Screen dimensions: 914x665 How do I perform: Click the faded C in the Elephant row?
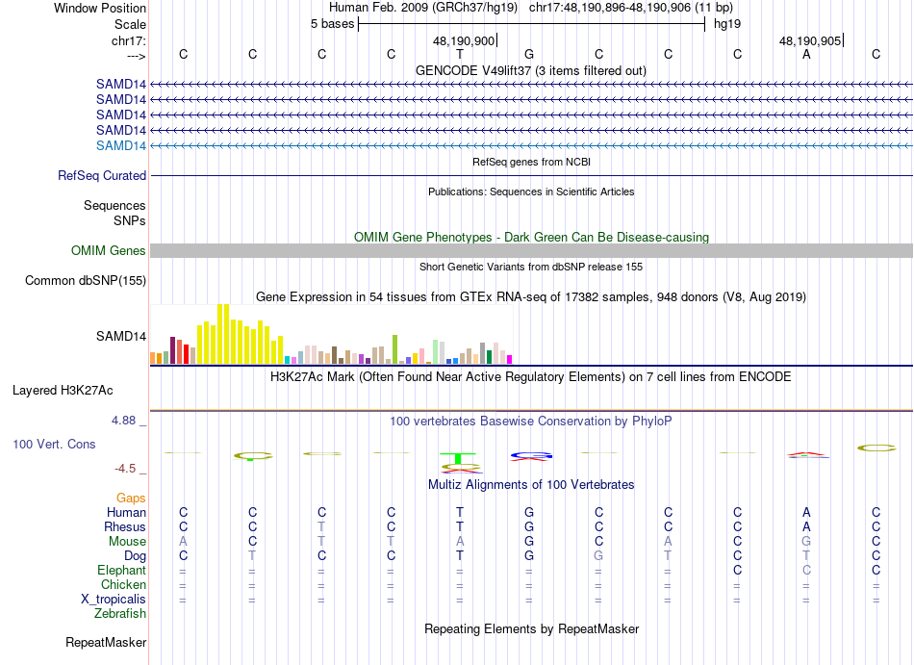[x=806, y=570]
